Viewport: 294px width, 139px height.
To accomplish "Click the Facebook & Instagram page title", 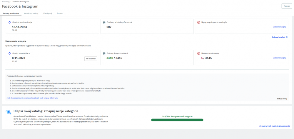I will click(x=20, y=6).
